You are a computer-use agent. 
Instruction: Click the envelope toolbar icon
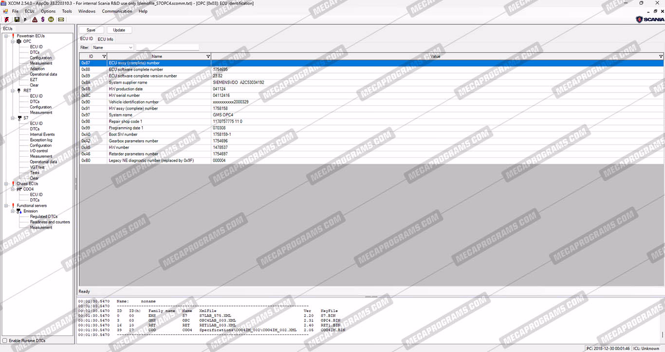tap(61, 19)
